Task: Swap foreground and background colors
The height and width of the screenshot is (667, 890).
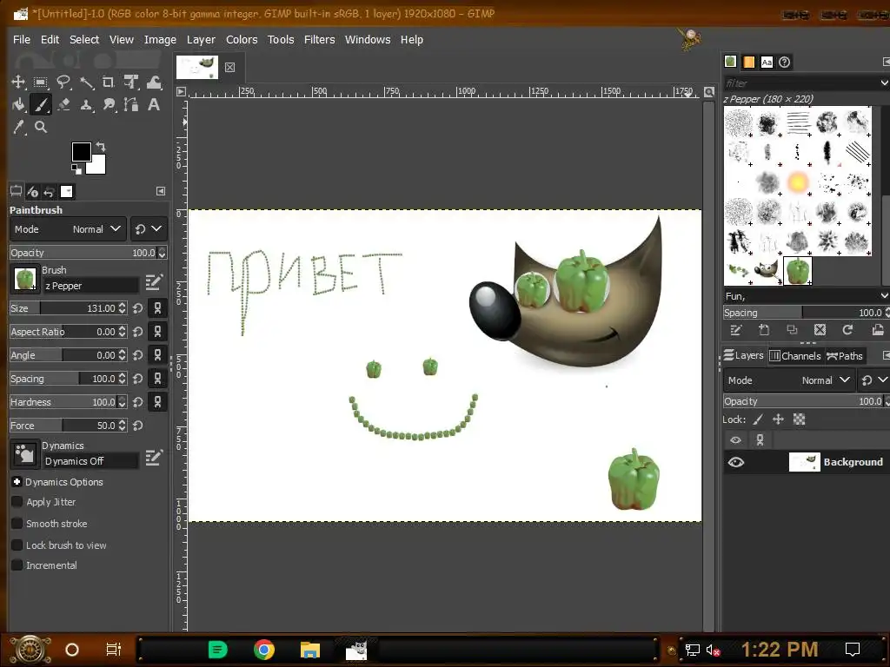Action: (x=101, y=147)
